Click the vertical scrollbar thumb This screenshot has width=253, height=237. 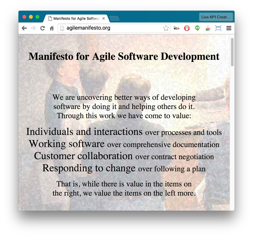pyautogui.click(x=232, y=52)
